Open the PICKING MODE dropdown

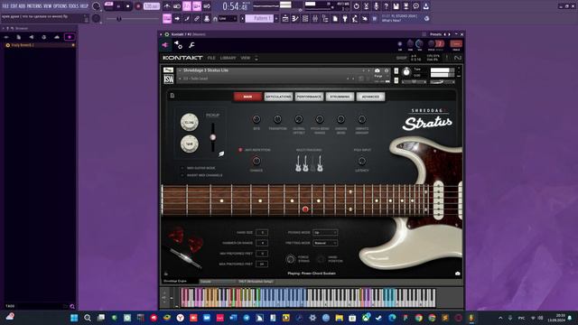pyautogui.click(x=325, y=233)
